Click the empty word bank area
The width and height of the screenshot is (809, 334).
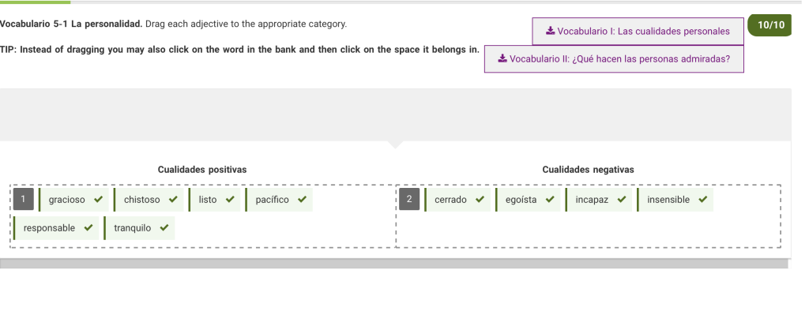[395, 114]
